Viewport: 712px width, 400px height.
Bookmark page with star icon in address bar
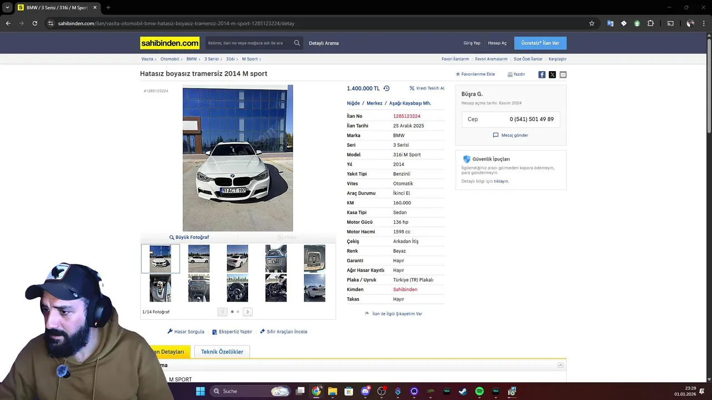[x=592, y=23]
